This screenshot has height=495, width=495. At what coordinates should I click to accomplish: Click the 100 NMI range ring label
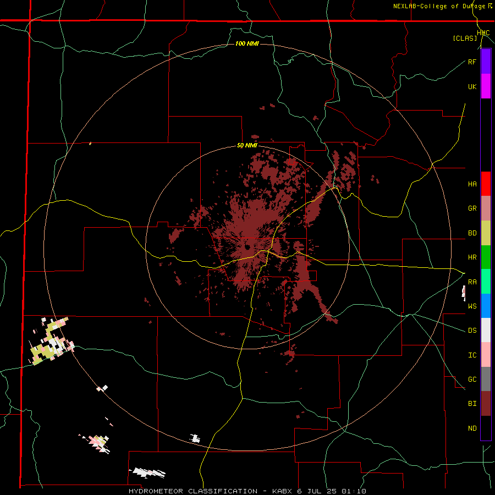(247, 43)
